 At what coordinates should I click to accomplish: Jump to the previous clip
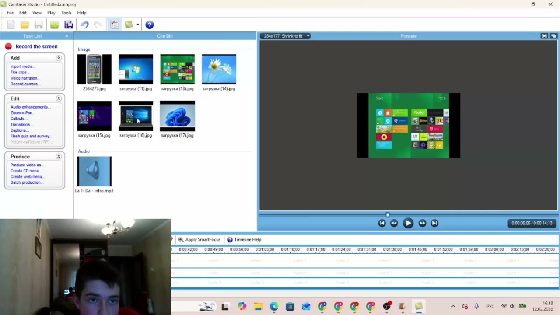tap(382, 223)
